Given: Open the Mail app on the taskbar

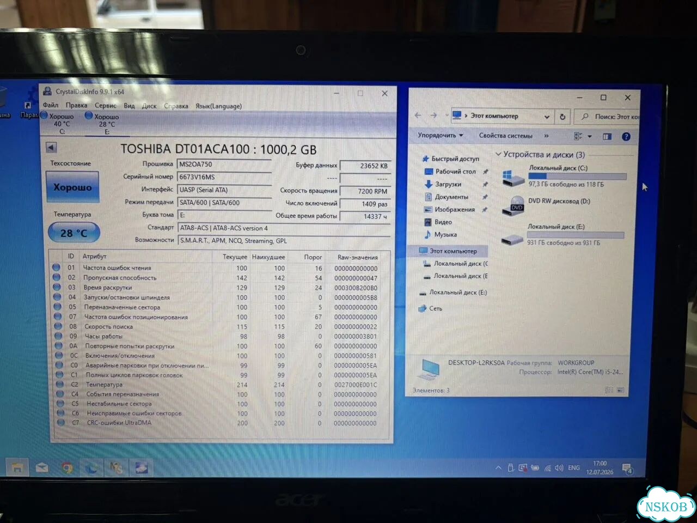Looking at the screenshot, I should (42, 467).
